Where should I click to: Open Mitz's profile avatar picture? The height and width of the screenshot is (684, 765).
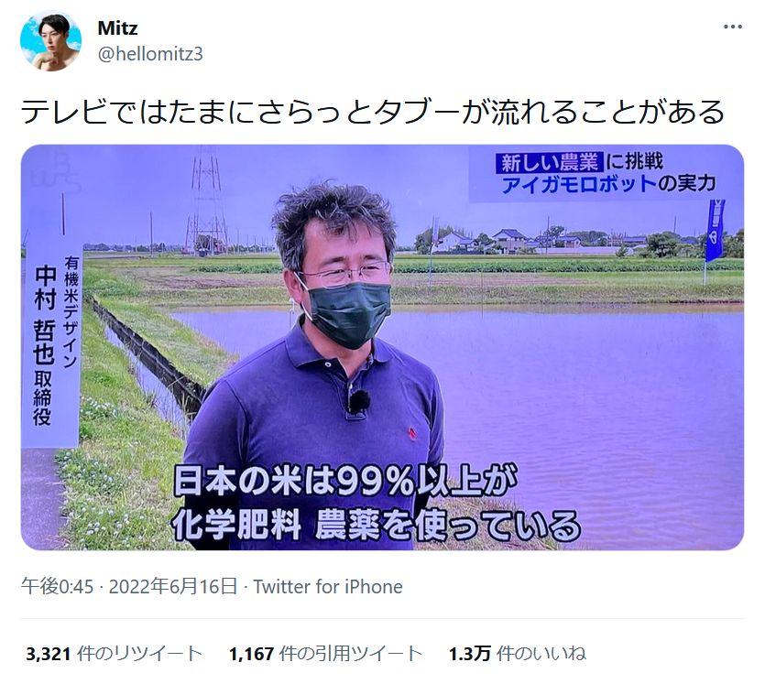pyautogui.click(x=50, y=41)
